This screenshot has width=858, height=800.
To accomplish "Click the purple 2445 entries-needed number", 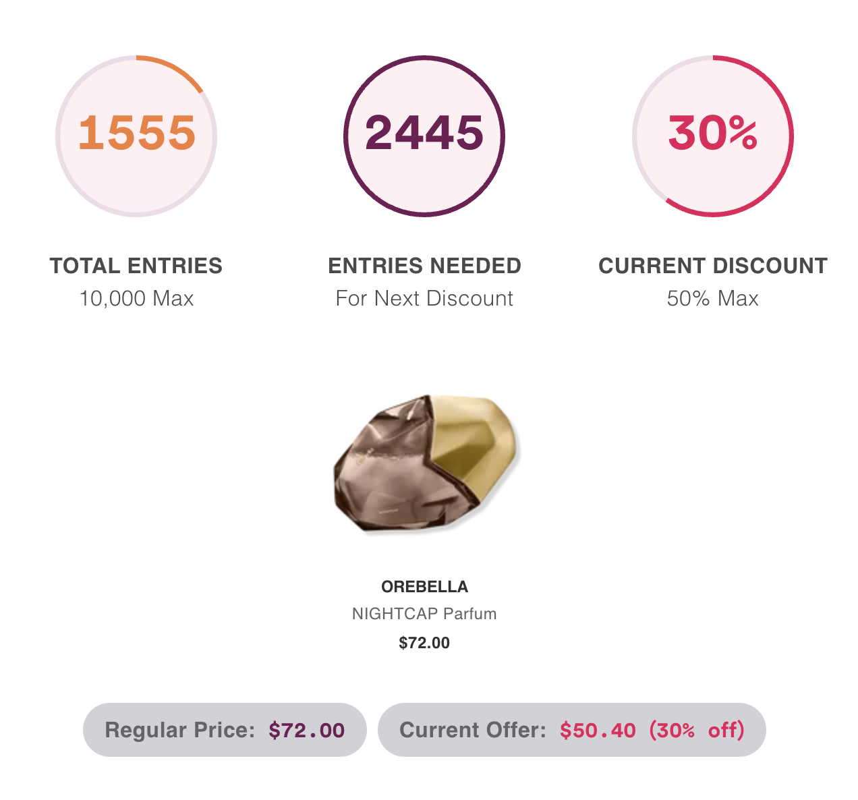I will pyautogui.click(x=424, y=132).
